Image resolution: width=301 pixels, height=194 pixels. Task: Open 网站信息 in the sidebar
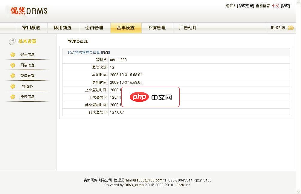tap(27, 65)
